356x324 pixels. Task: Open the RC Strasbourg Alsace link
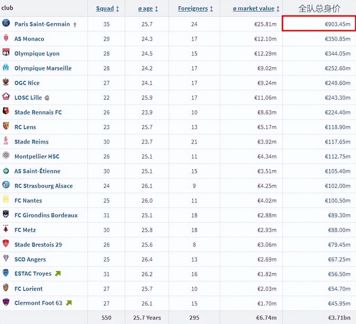coord(43,186)
